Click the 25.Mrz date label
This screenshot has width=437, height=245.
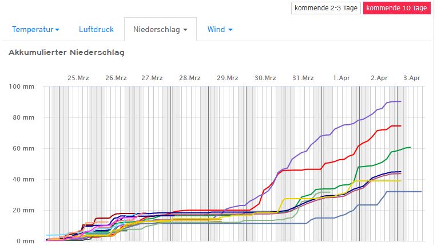pos(78,78)
